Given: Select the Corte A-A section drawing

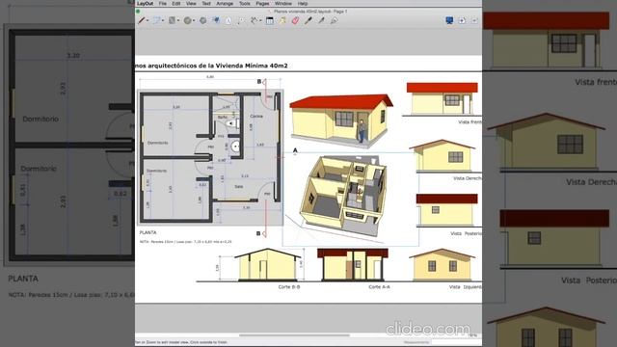Looking at the screenshot, I should (353, 264).
